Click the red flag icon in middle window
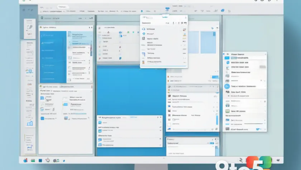Image resolution: width=301 pixels, height=170 pixels. point(100,58)
